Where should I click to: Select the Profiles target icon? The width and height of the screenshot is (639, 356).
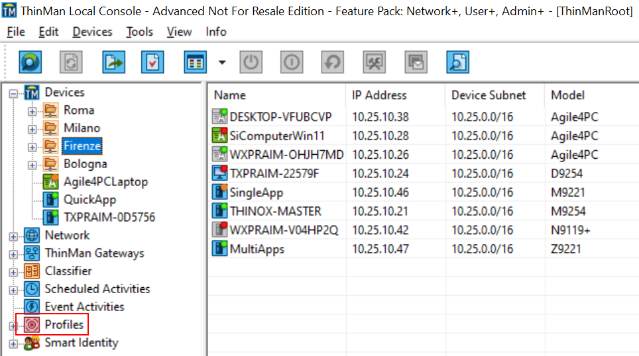(32, 325)
